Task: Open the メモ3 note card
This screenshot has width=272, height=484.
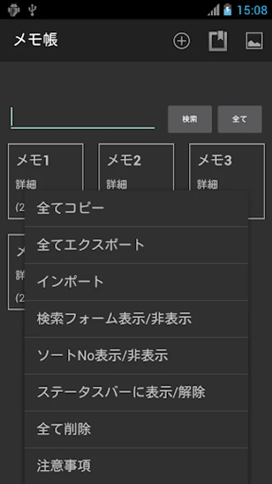Action: [227, 181]
